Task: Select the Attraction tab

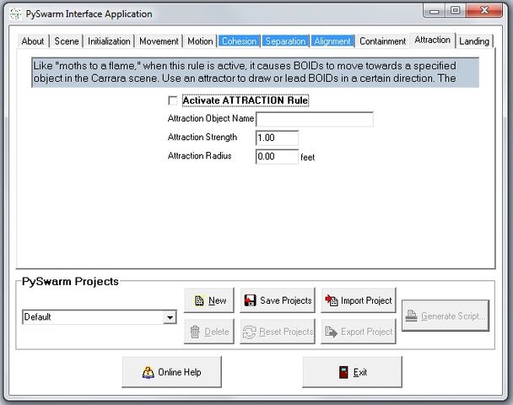Action: click(x=432, y=40)
